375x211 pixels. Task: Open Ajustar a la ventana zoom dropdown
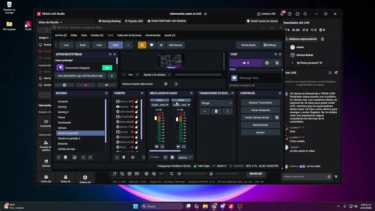pyautogui.click(x=157, y=75)
